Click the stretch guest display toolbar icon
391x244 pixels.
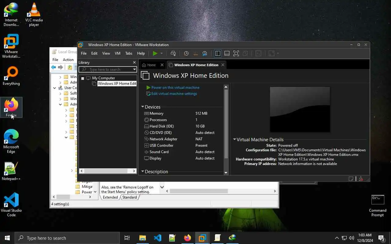coord(271,53)
